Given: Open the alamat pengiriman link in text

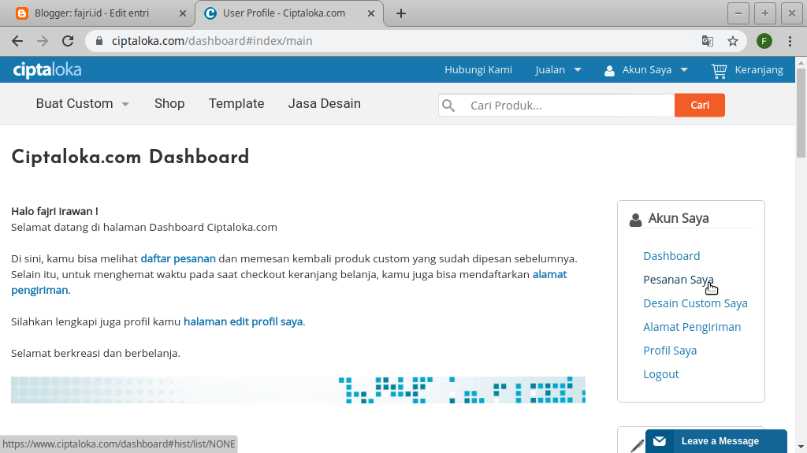Looking at the screenshot, I should point(288,282).
